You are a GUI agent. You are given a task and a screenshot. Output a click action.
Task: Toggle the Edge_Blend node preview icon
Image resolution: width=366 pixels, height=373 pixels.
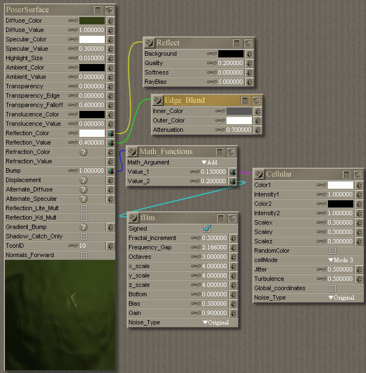tap(257, 100)
